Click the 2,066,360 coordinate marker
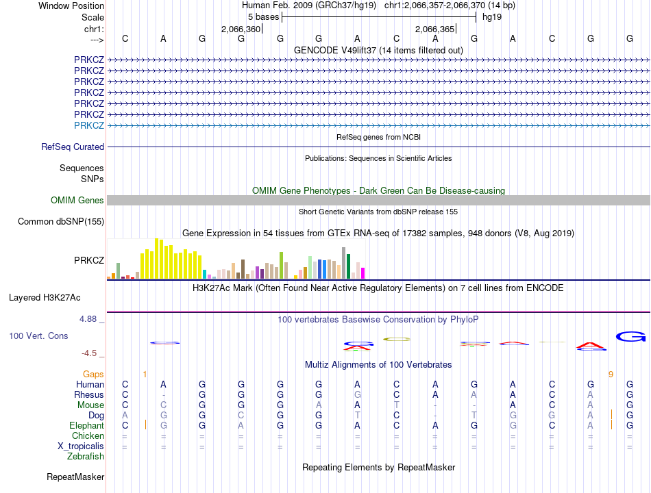The width and height of the screenshot is (651, 493). (x=241, y=29)
